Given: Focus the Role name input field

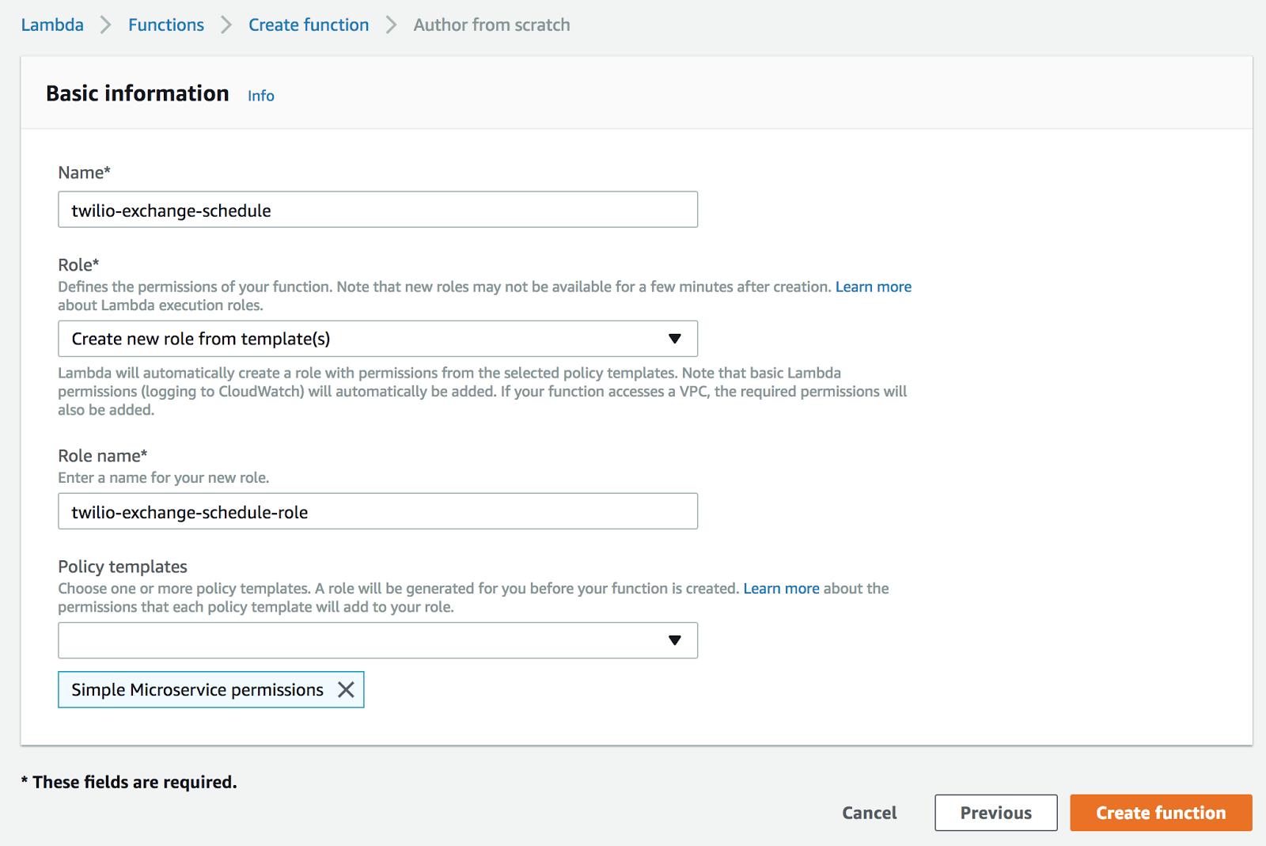Looking at the screenshot, I should (x=377, y=511).
